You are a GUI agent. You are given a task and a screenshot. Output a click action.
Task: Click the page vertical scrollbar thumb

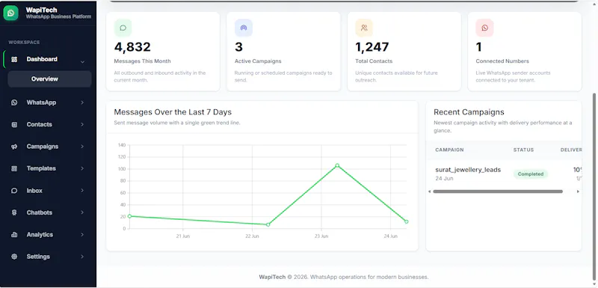tap(594, 187)
